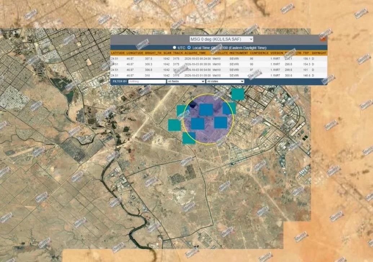
Task: Click the BRIGHT_TH column header
Action: click(x=153, y=53)
